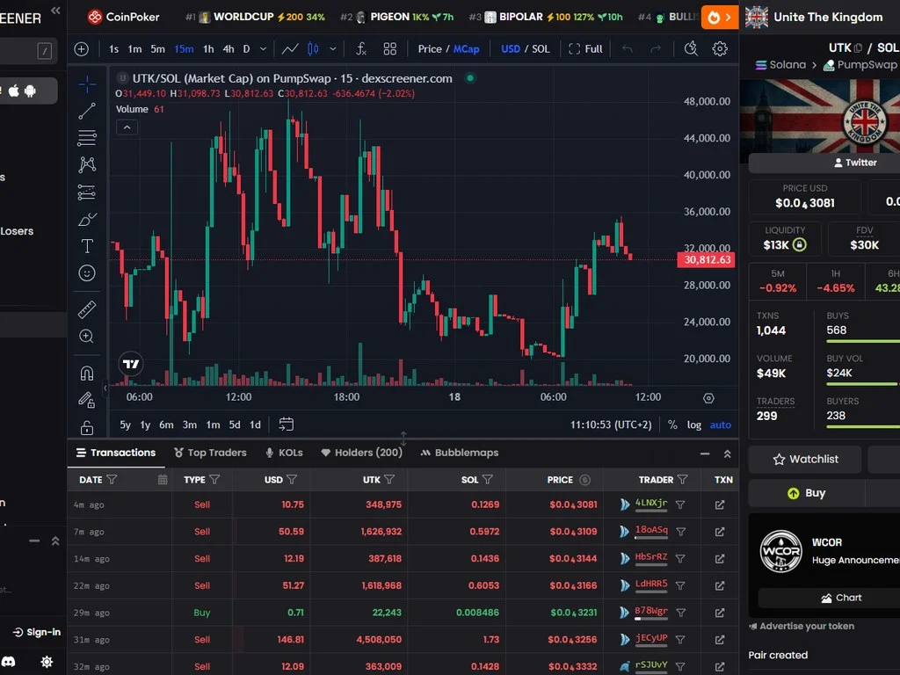Select the crosshair cursor tool

click(x=87, y=85)
